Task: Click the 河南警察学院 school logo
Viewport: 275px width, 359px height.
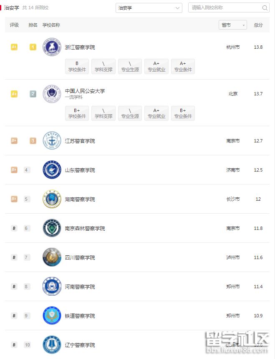Action: pos(51,287)
